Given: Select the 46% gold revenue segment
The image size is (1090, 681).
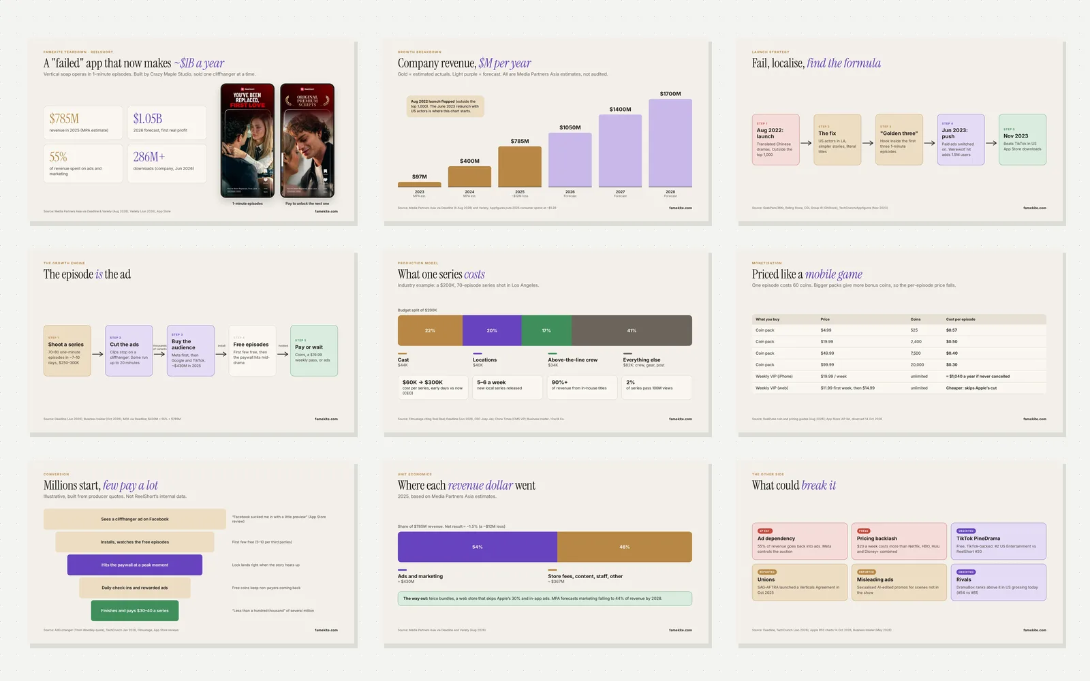Looking at the screenshot, I should click(625, 547).
